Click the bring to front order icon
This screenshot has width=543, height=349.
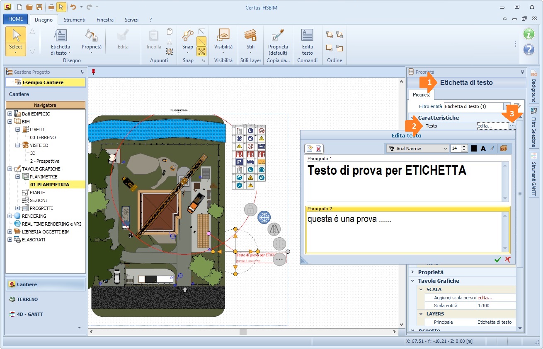330,35
